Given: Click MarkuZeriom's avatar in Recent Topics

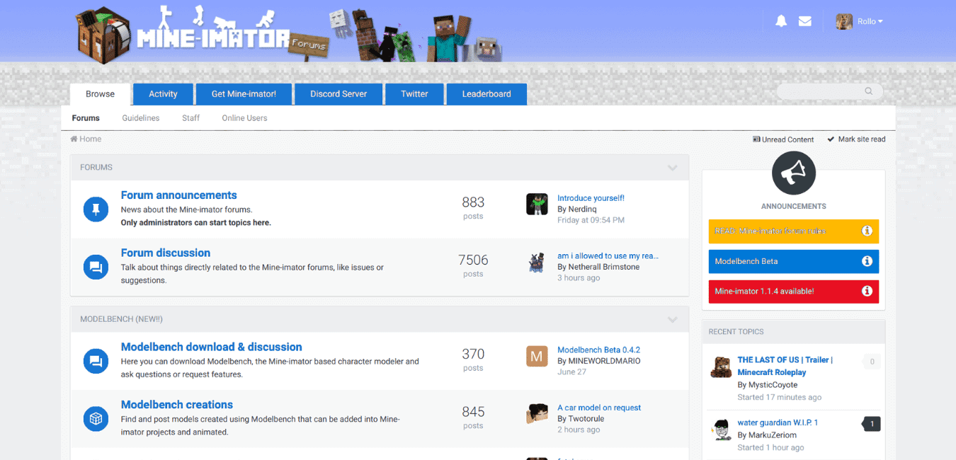Looking at the screenshot, I should pyautogui.click(x=721, y=430).
